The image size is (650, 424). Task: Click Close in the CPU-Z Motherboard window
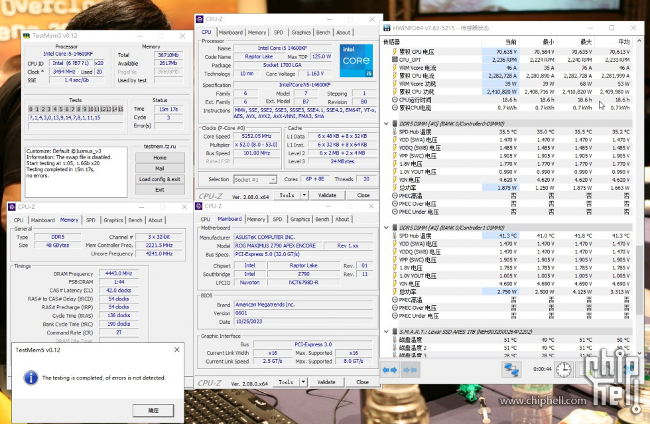click(x=362, y=382)
